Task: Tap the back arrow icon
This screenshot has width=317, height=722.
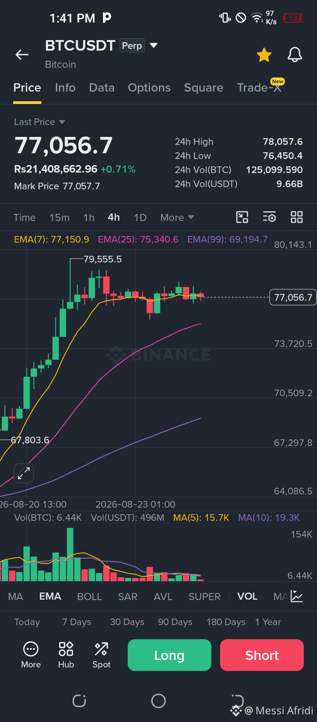Action: coord(22,55)
